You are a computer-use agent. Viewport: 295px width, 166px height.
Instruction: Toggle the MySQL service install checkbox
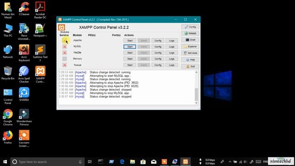click(65, 47)
